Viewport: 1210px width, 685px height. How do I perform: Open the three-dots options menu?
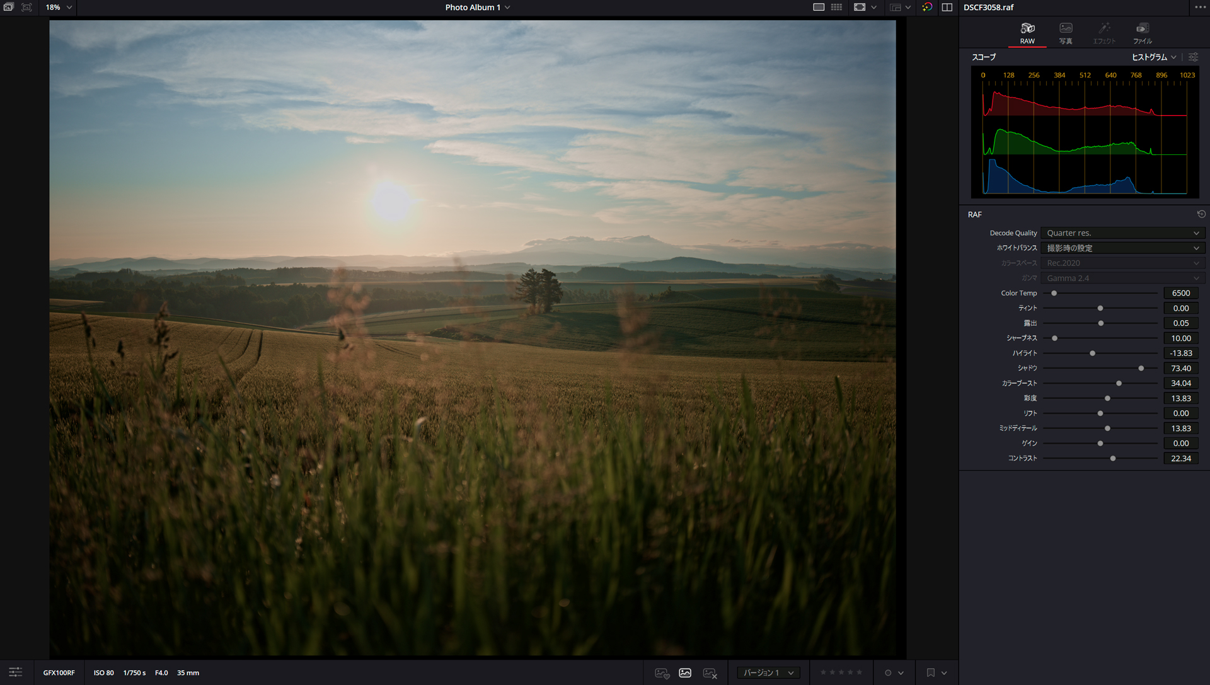(x=1200, y=8)
